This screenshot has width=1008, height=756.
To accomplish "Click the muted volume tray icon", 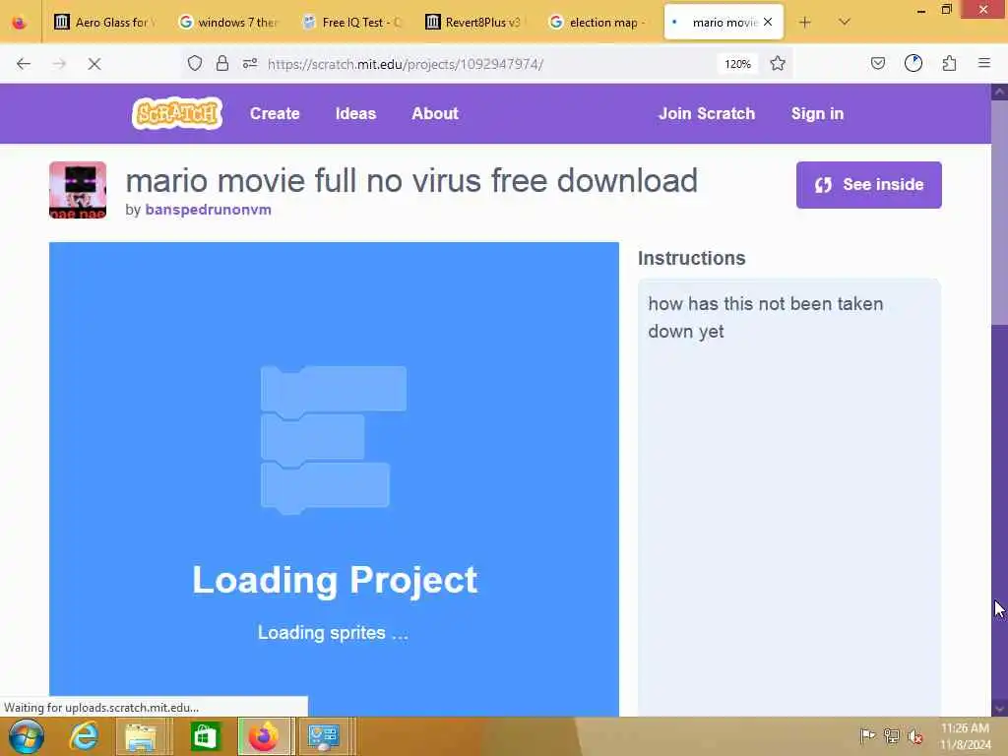I will (x=914, y=735).
